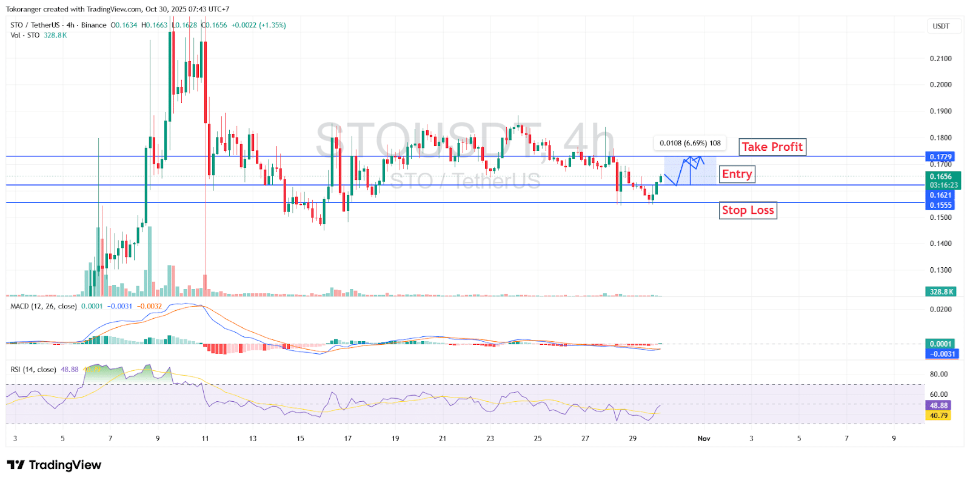970x483 pixels.
Task: Click the 328.8K volume tag on right axis
Action: click(941, 292)
